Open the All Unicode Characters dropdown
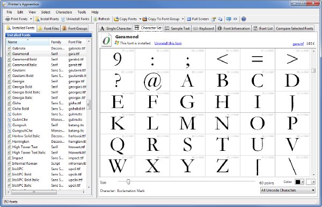Viewport: 322px width, 207px height. (288, 190)
